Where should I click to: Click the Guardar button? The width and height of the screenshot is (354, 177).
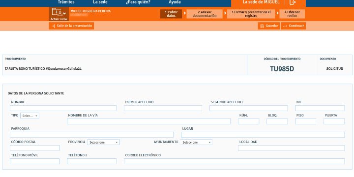coord(269,26)
